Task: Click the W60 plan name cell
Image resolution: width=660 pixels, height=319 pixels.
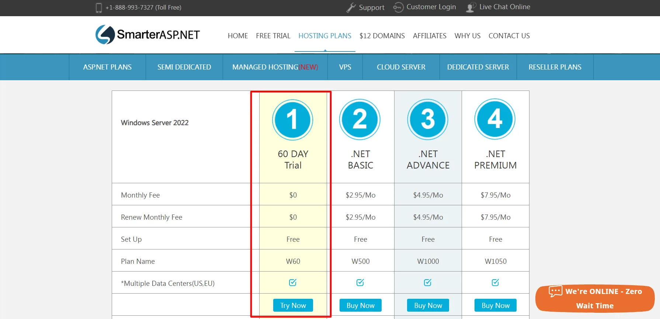Action: point(293,261)
